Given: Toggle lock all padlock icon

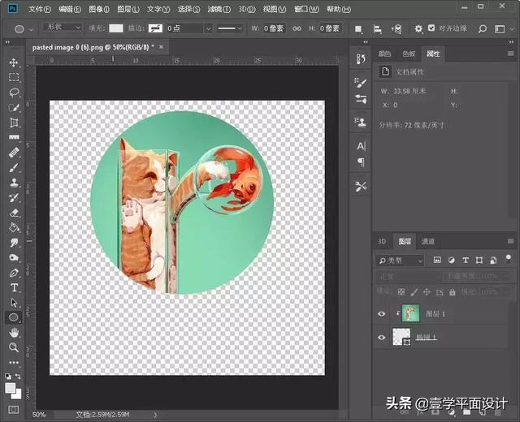Looking at the screenshot, I should [x=453, y=292].
